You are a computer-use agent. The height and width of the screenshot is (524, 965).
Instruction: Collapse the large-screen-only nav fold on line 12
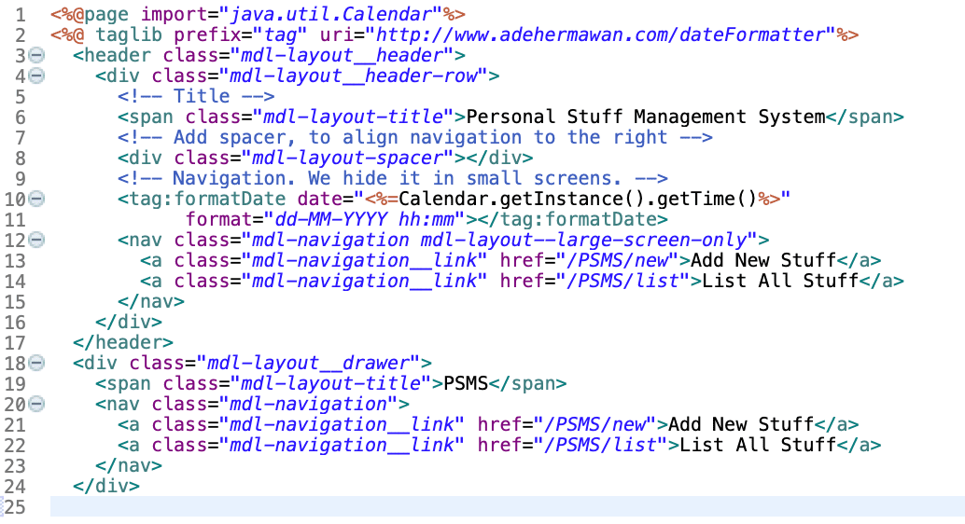coord(36,241)
